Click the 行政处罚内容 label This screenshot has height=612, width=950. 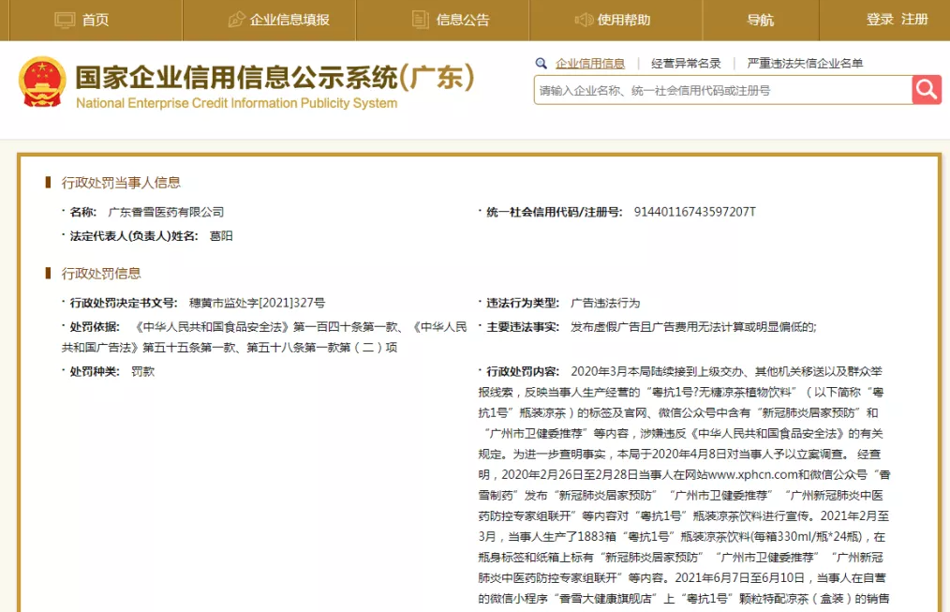[522, 371]
